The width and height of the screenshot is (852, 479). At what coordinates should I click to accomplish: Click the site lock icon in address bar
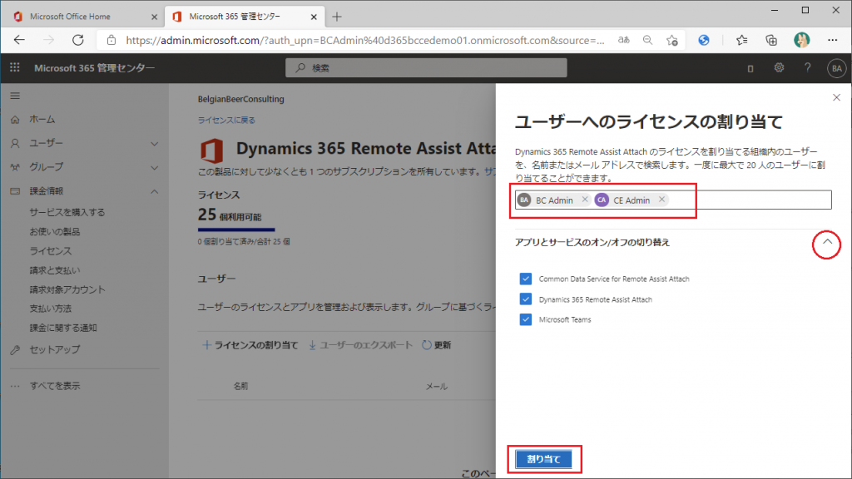pos(111,40)
